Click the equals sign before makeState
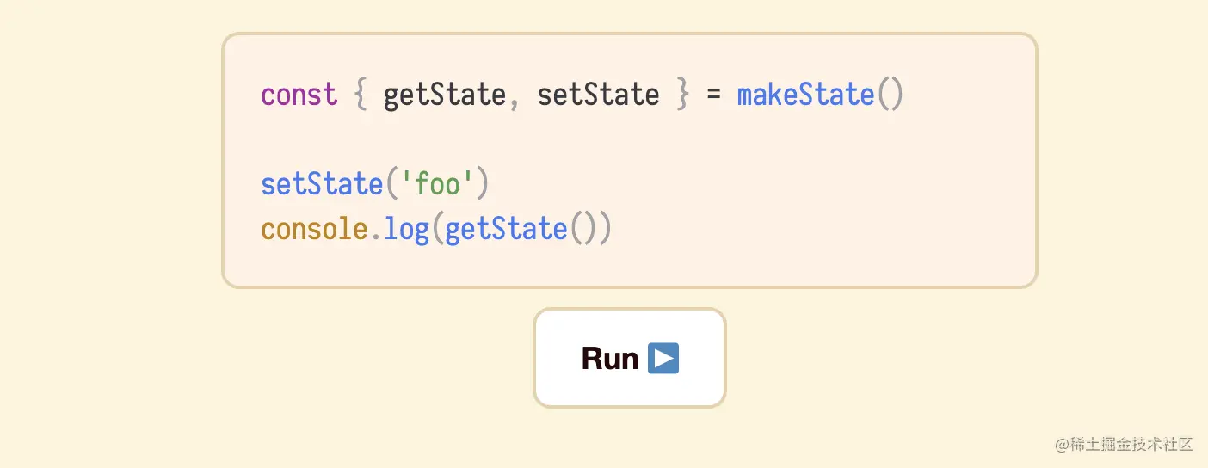This screenshot has width=1208, height=468. [714, 95]
